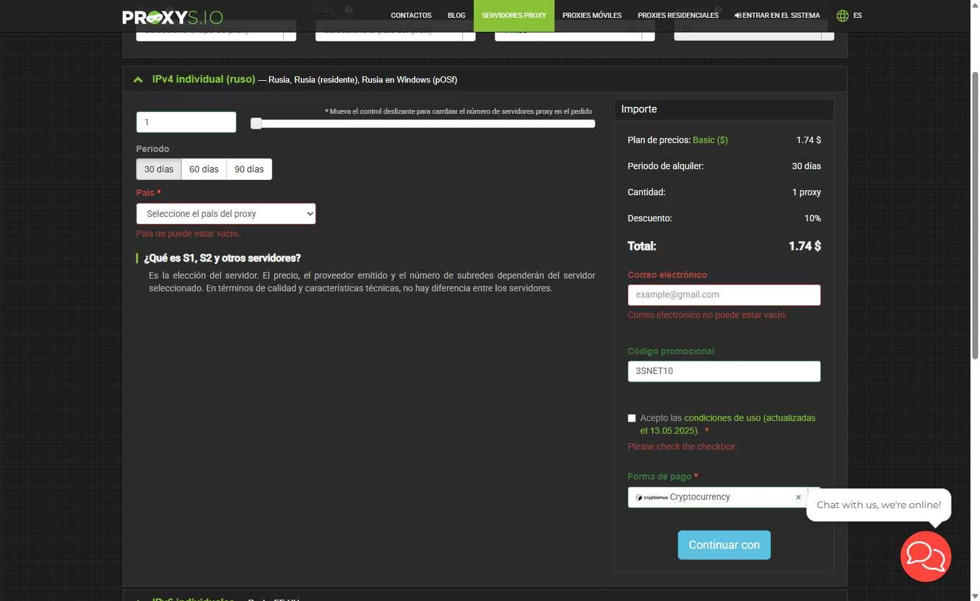The height and width of the screenshot is (601, 980).
Task: Click 'País no puede estar vacío.' error text
Action: [x=188, y=233]
